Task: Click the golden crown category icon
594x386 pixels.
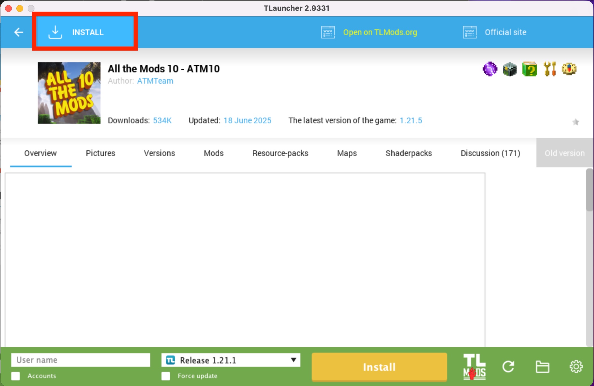Action: 569,69
